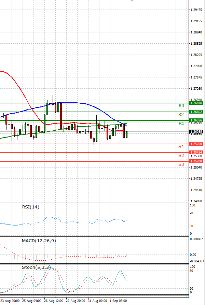This screenshot has width=205, height=305.
Task: Click the black 1.26055 current price tag
Action: pos(196,132)
